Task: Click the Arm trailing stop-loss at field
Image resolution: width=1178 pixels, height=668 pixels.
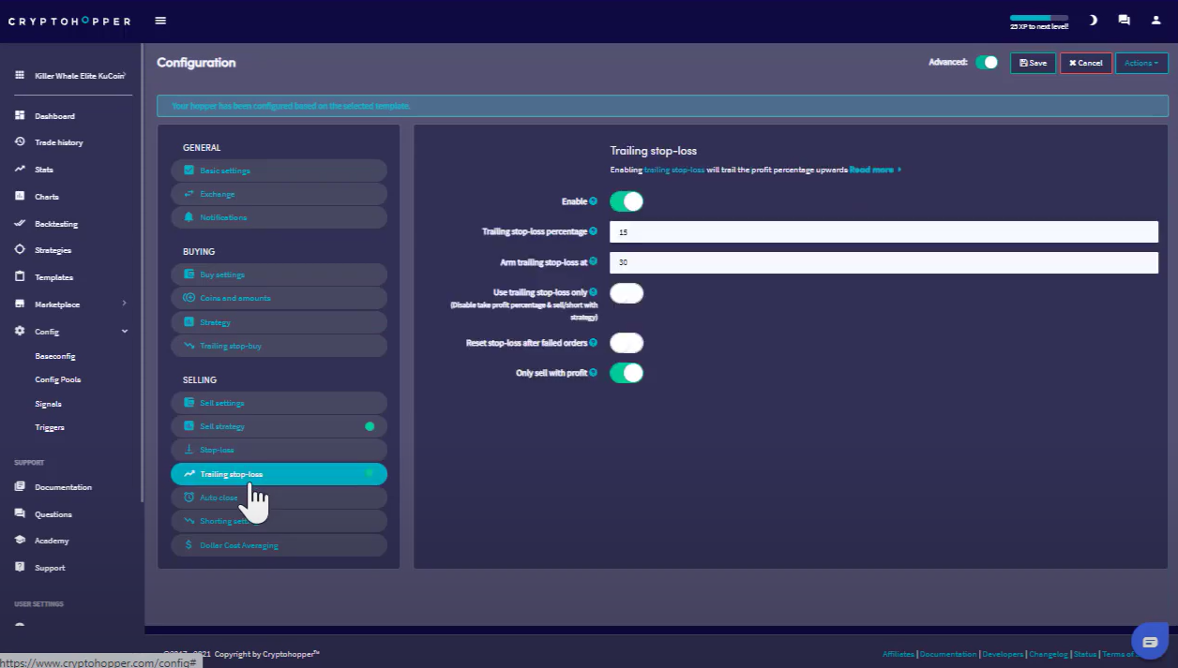Action: tap(883, 262)
